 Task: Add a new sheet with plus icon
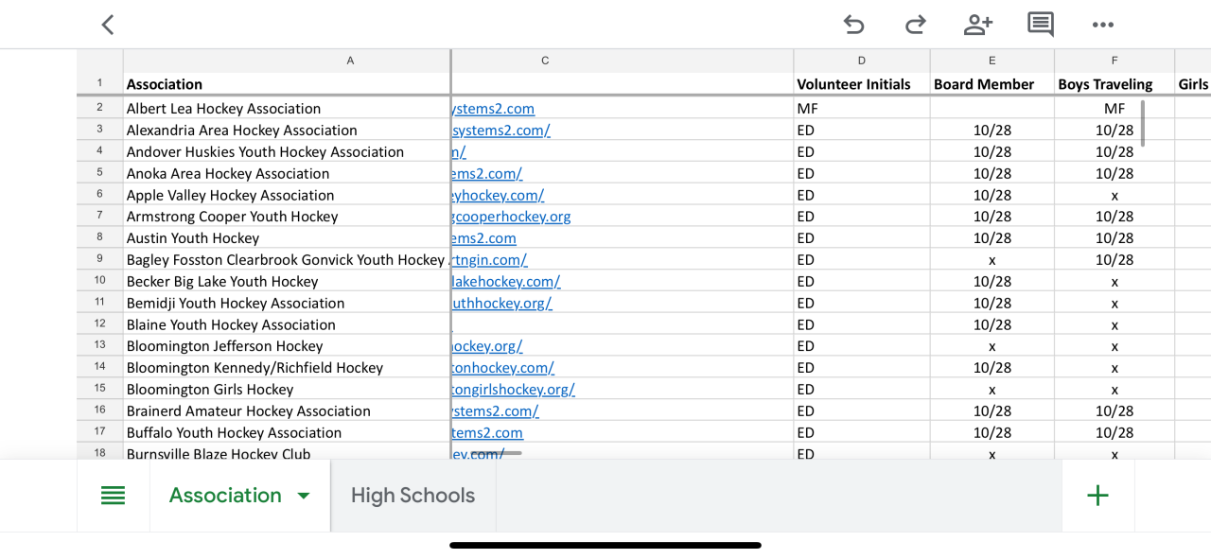coord(1097,496)
